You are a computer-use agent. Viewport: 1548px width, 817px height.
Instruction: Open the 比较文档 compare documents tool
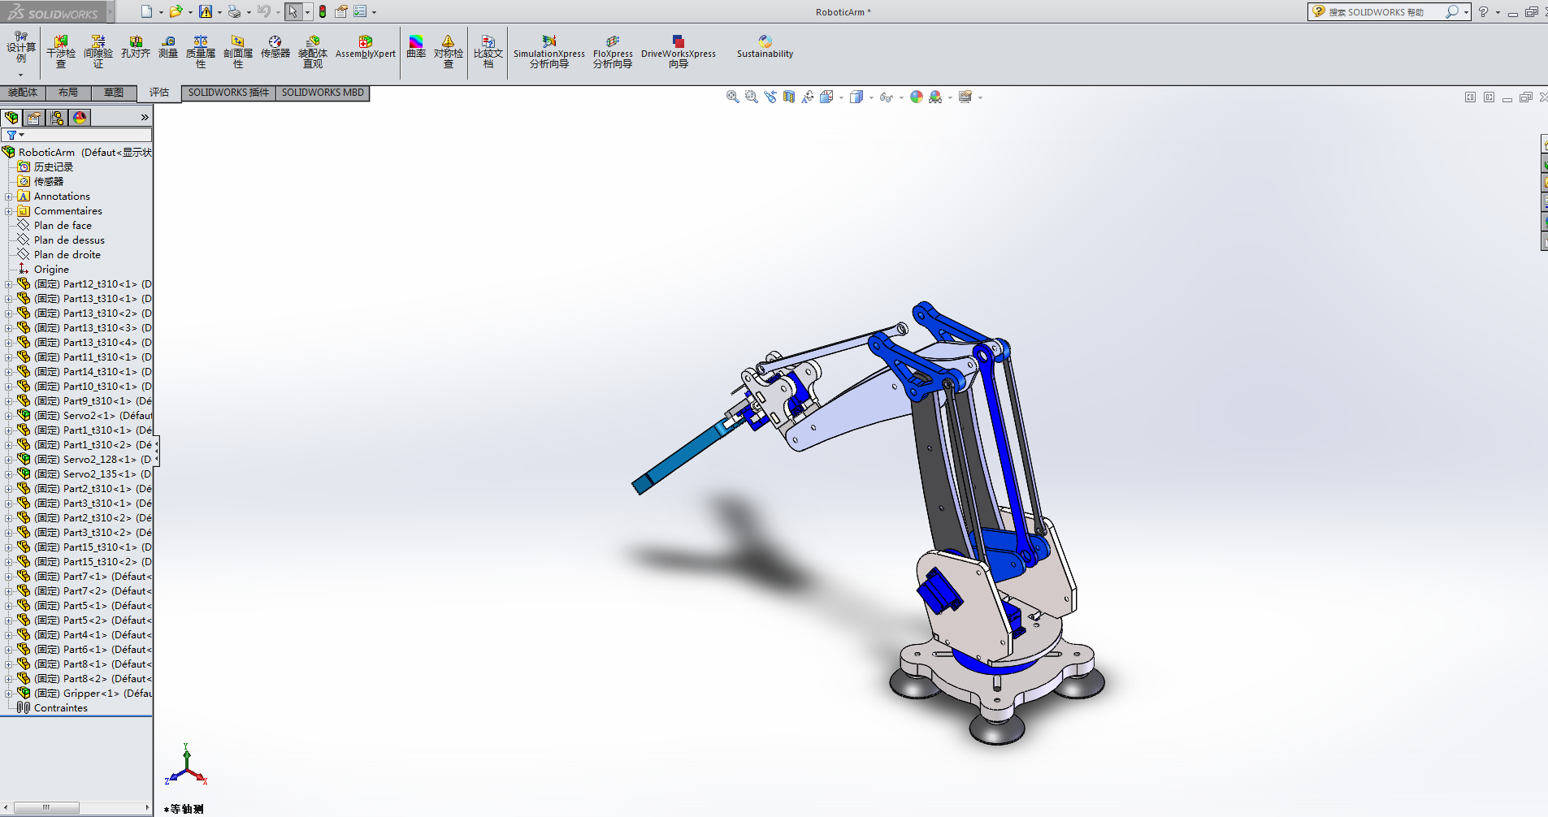488,51
